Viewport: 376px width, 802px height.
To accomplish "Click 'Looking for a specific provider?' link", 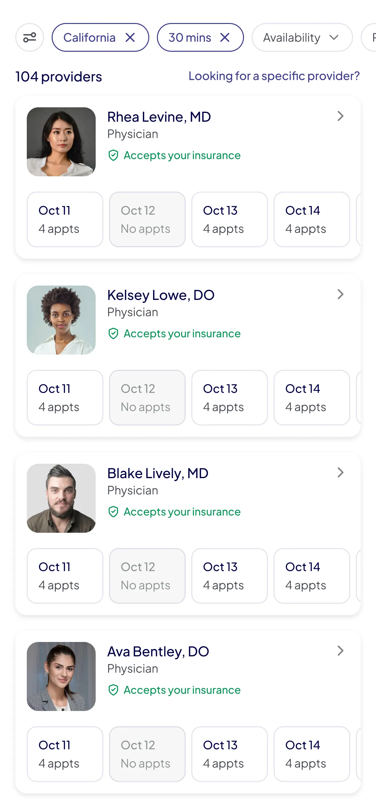I will (274, 76).
